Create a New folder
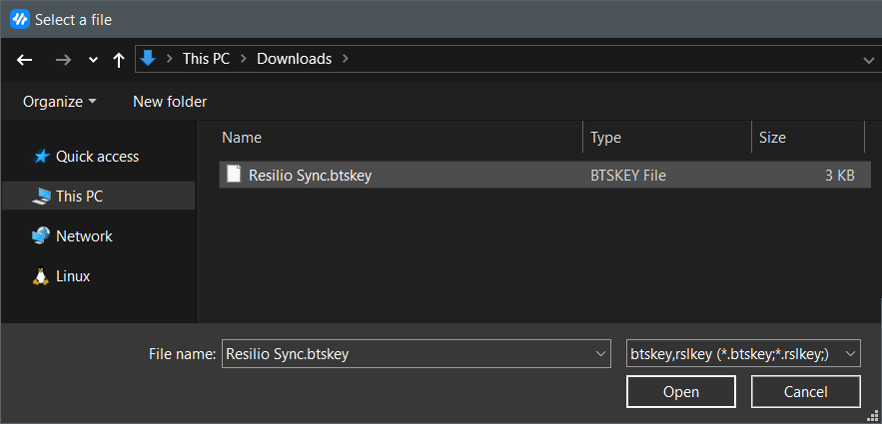This screenshot has height=424, width=882. (x=170, y=102)
